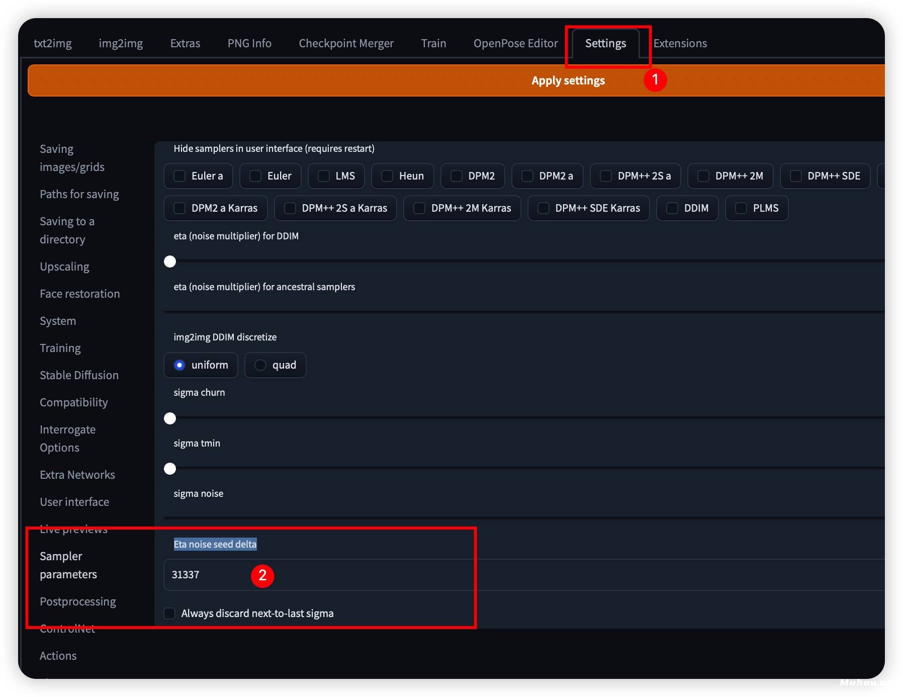This screenshot has height=697, width=903.
Task: Tick the Heun sampler checkbox
Action: click(387, 176)
